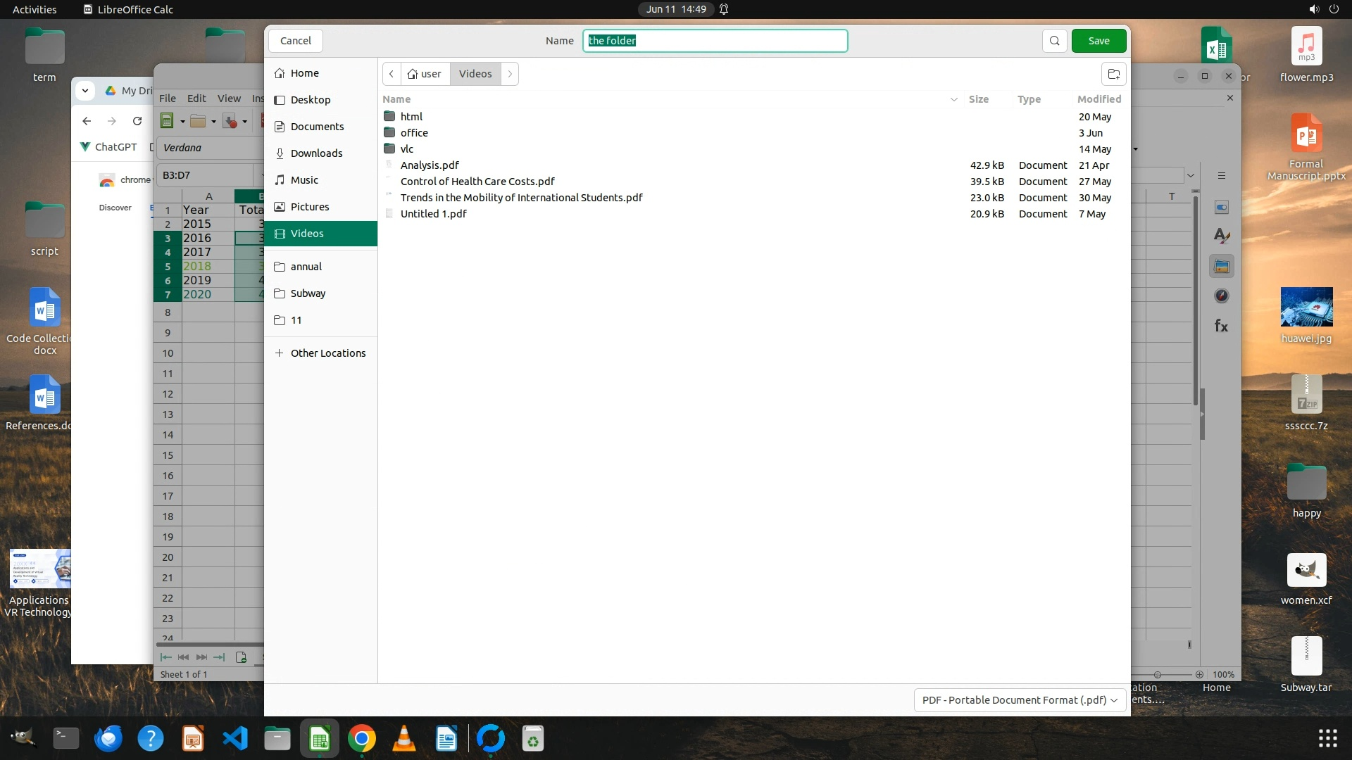Click the path forward chevron after Videos
The image size is (1352, 760).
[510, 74]
